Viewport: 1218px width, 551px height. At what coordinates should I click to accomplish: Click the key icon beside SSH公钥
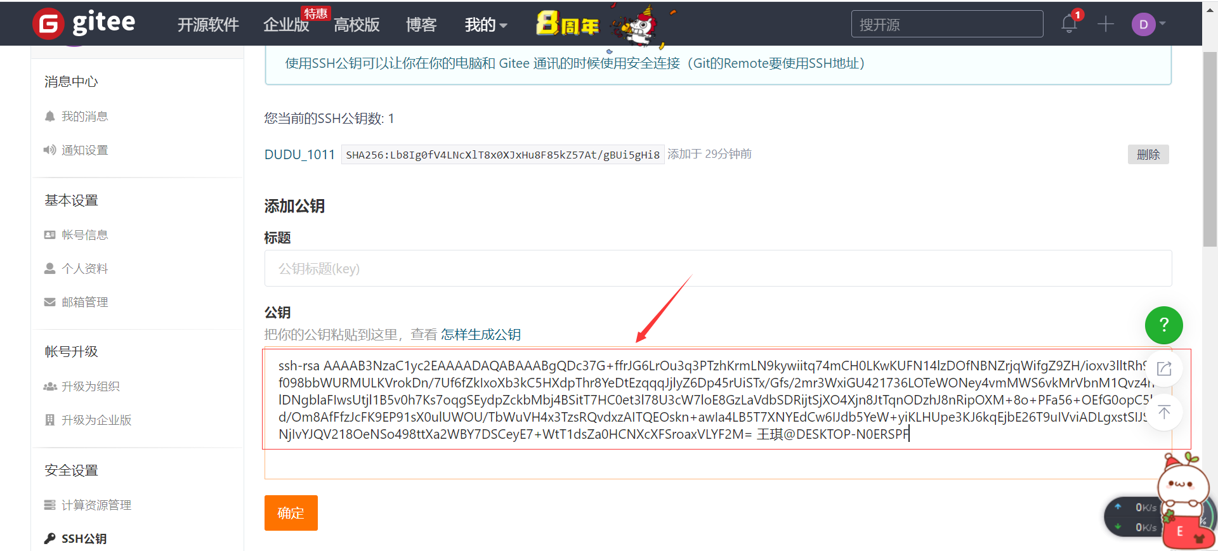click(50, 538)
